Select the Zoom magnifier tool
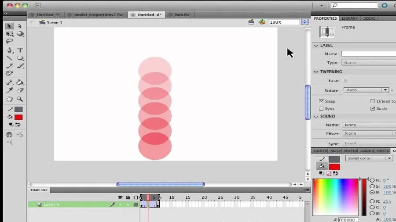 point(20,99)
